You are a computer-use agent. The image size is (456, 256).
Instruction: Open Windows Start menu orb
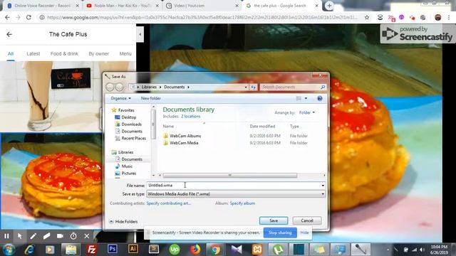click(x=9, y=250)
